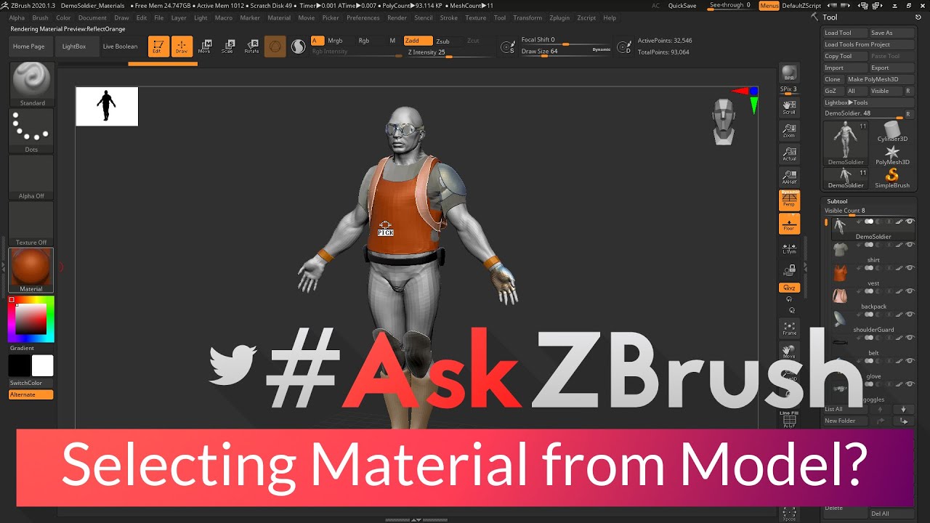Click the color picker square
The image size is (930, 523).
pos(31,320)
